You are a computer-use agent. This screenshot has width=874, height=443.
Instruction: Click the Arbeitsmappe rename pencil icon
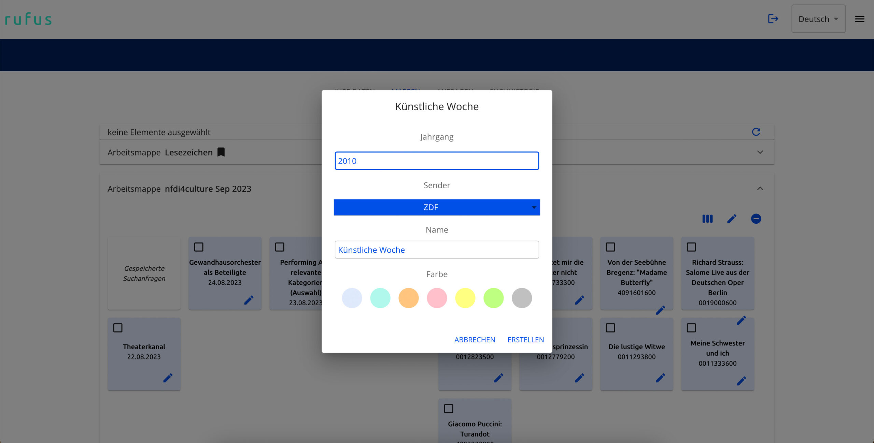(732, 219)
